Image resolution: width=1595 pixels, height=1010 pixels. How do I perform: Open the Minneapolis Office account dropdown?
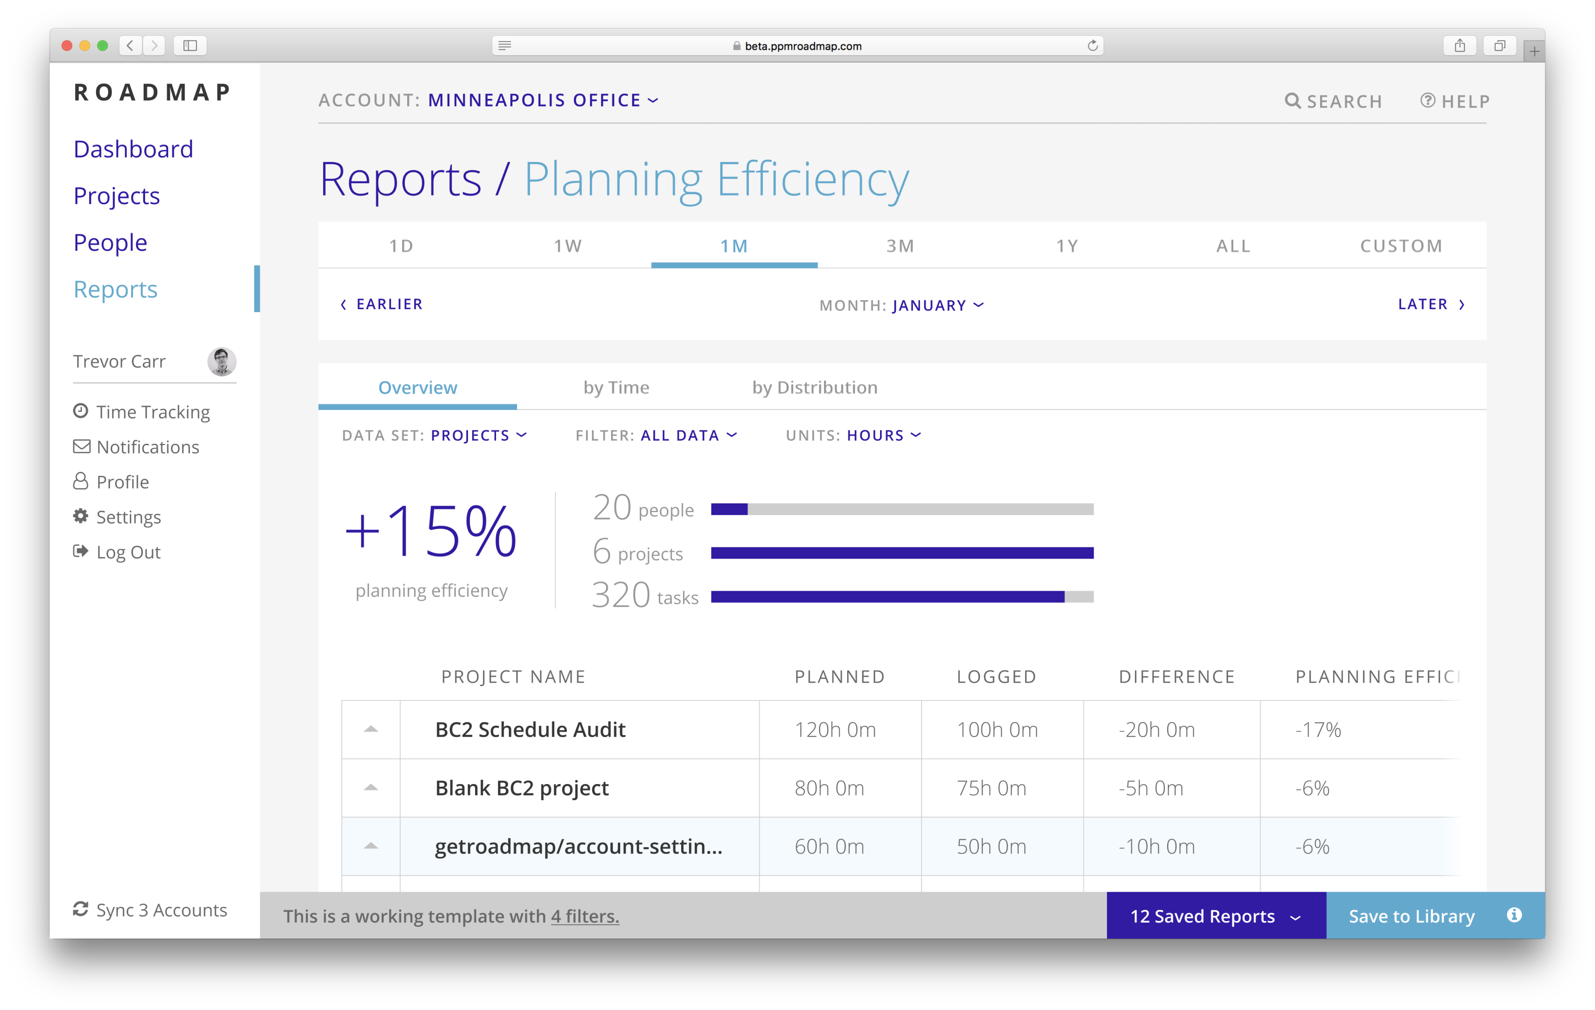click(543, 100)
